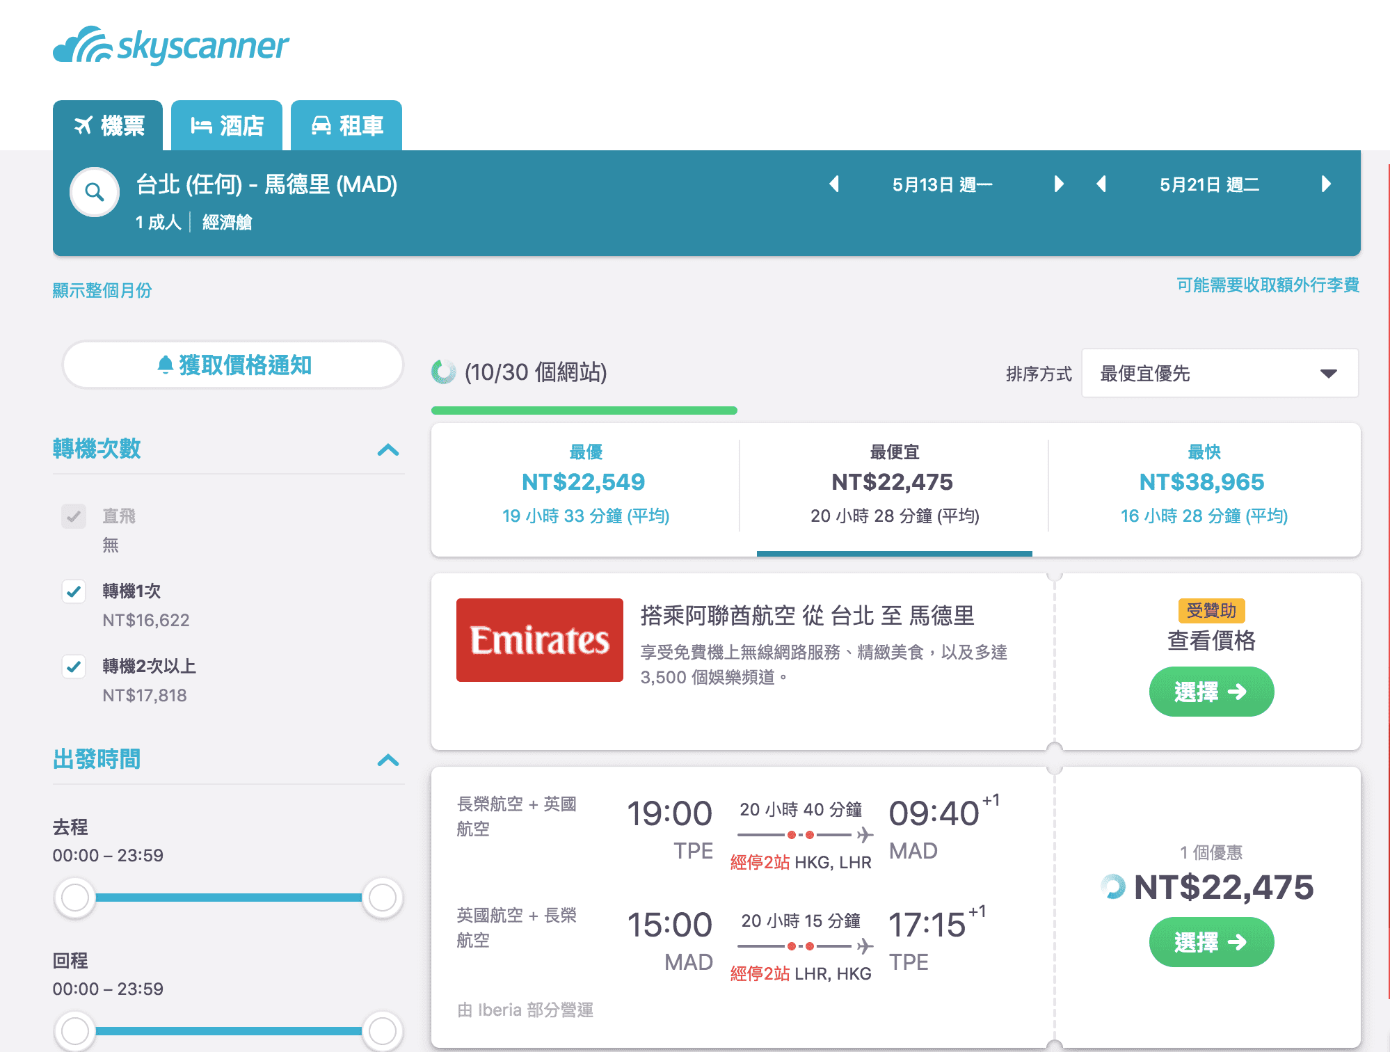Viewport: 1390px width, 1052px height.
Task: Open search with magnifier icon
Action: pyautogui.click(x=95, y=192)
